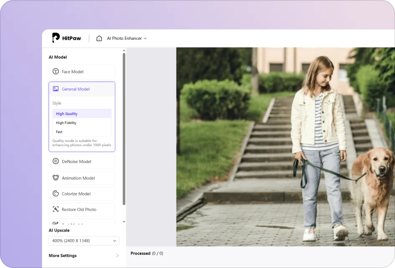This screenshot has height=268, width=395.
Task: Select the DeNoise Model icon
Action: coord(56,161)
